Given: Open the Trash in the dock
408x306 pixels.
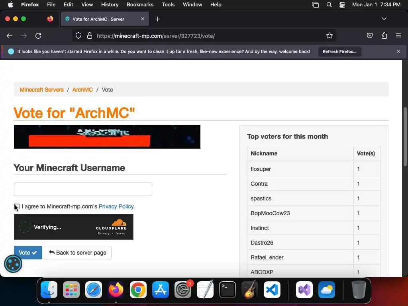Looking at the screenshot, I should 359,290.
